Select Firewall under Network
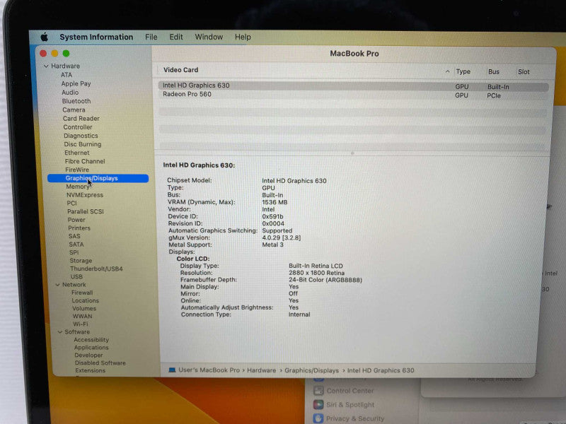Screen dimensions: 566x424 point(82,293)
